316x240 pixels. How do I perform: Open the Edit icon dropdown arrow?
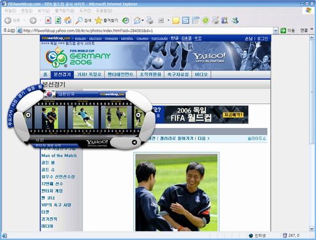click(x=168, y=20)
